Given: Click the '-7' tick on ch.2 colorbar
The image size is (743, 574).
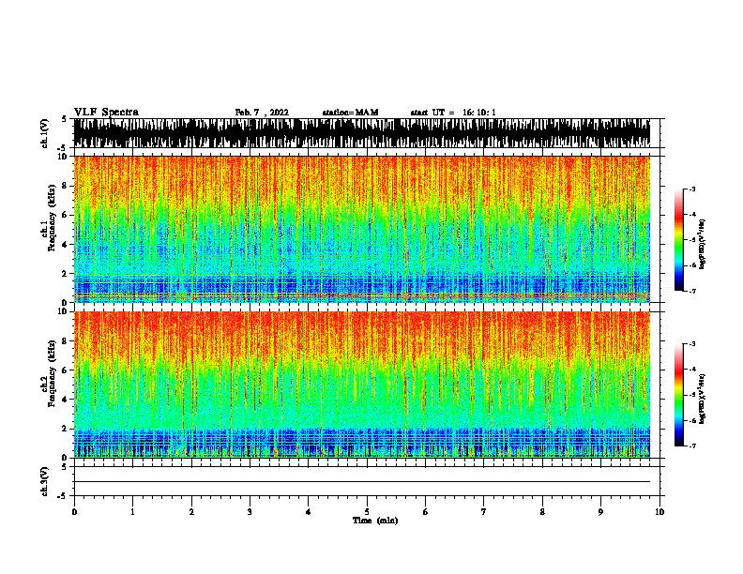Looking at the screenshot, I should (x=691, y=446).
